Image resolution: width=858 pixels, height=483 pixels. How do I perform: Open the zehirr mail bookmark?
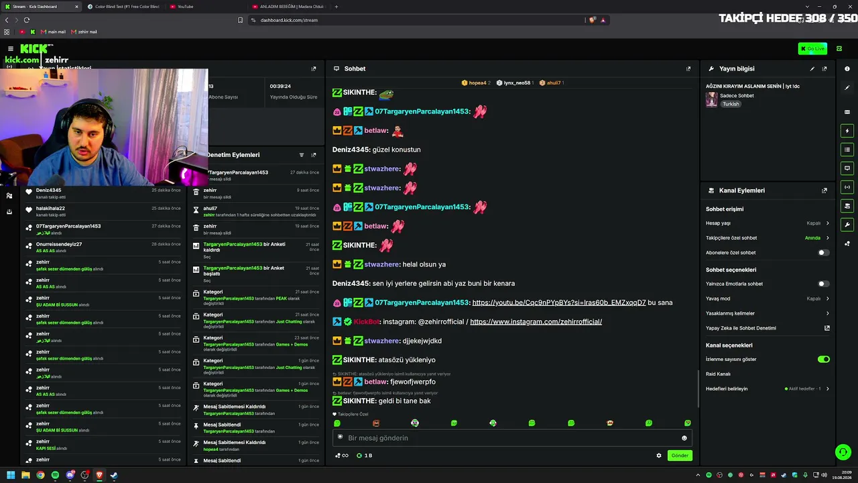84,32
